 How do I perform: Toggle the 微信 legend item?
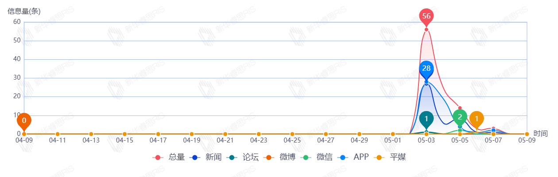pyautogui.click(x=317, y=157)
